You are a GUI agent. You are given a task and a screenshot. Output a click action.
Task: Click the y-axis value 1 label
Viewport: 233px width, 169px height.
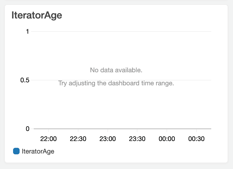(x=27, y=32)
